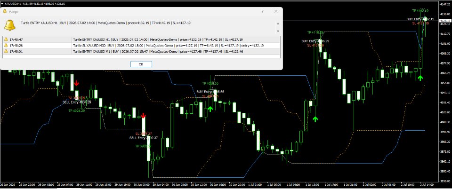The height and width of the screenshot is (189, 452).
Task: Click the red sell arrow near SELL Entry 4034.29
Action: point(76,83)
